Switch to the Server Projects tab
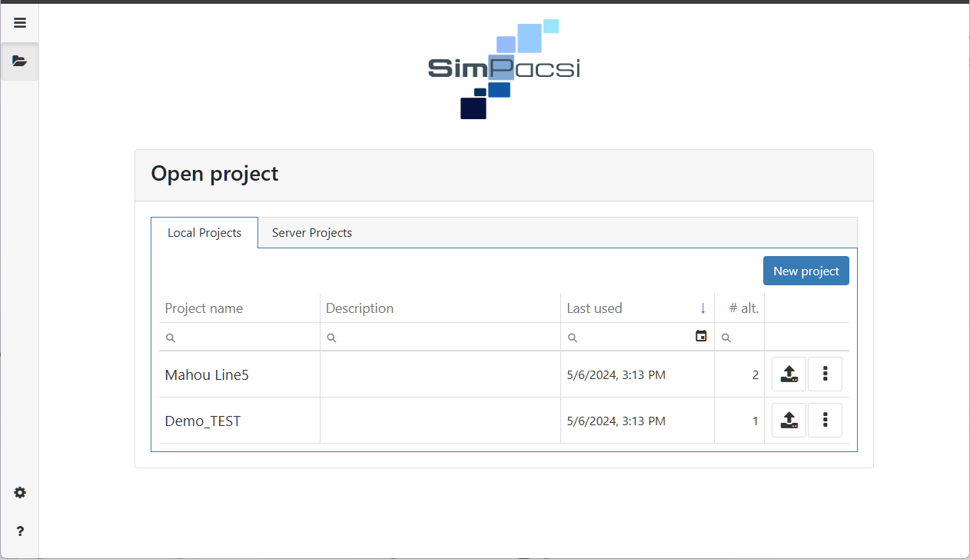970x559 pixels. tap(312, 233)
